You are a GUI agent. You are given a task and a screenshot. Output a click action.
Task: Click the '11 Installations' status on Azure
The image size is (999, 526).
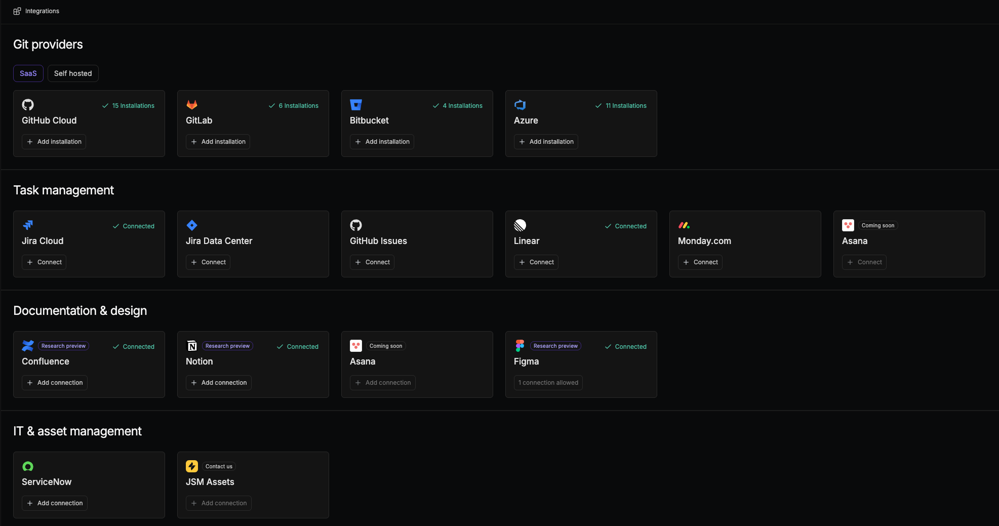click(x=621, y=106)
